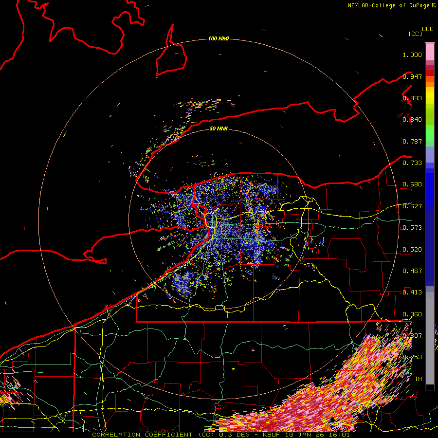Select the 0.787 scale value
The height and width of the screenshot is (438, 438).
[412, 141]
